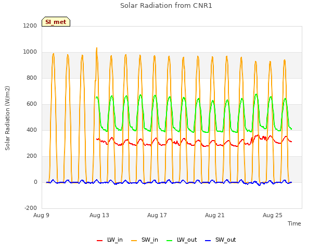Click the Aug 25 x-axis label
The image size is (333, 250).
[273, 215]
